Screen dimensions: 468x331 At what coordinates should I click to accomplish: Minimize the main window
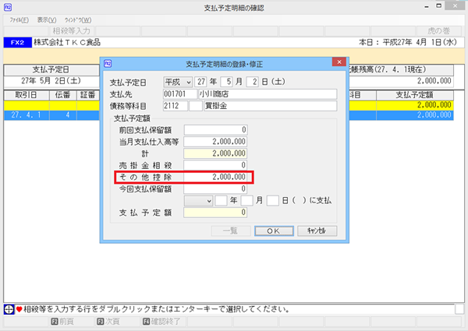point(427,6)
